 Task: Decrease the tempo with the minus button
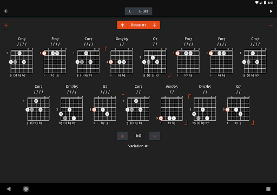click(x=155, y=136)
